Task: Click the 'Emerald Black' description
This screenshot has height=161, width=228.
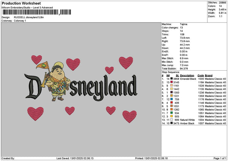Action: pyautogui.click(x=188, y=79)
